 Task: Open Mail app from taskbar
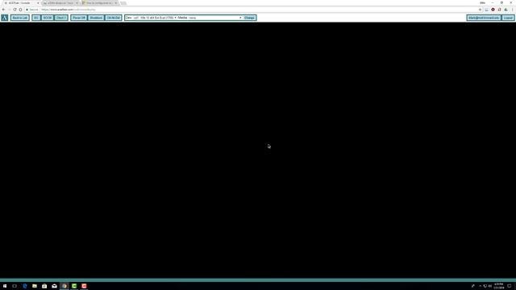click(x=54, y=286)
